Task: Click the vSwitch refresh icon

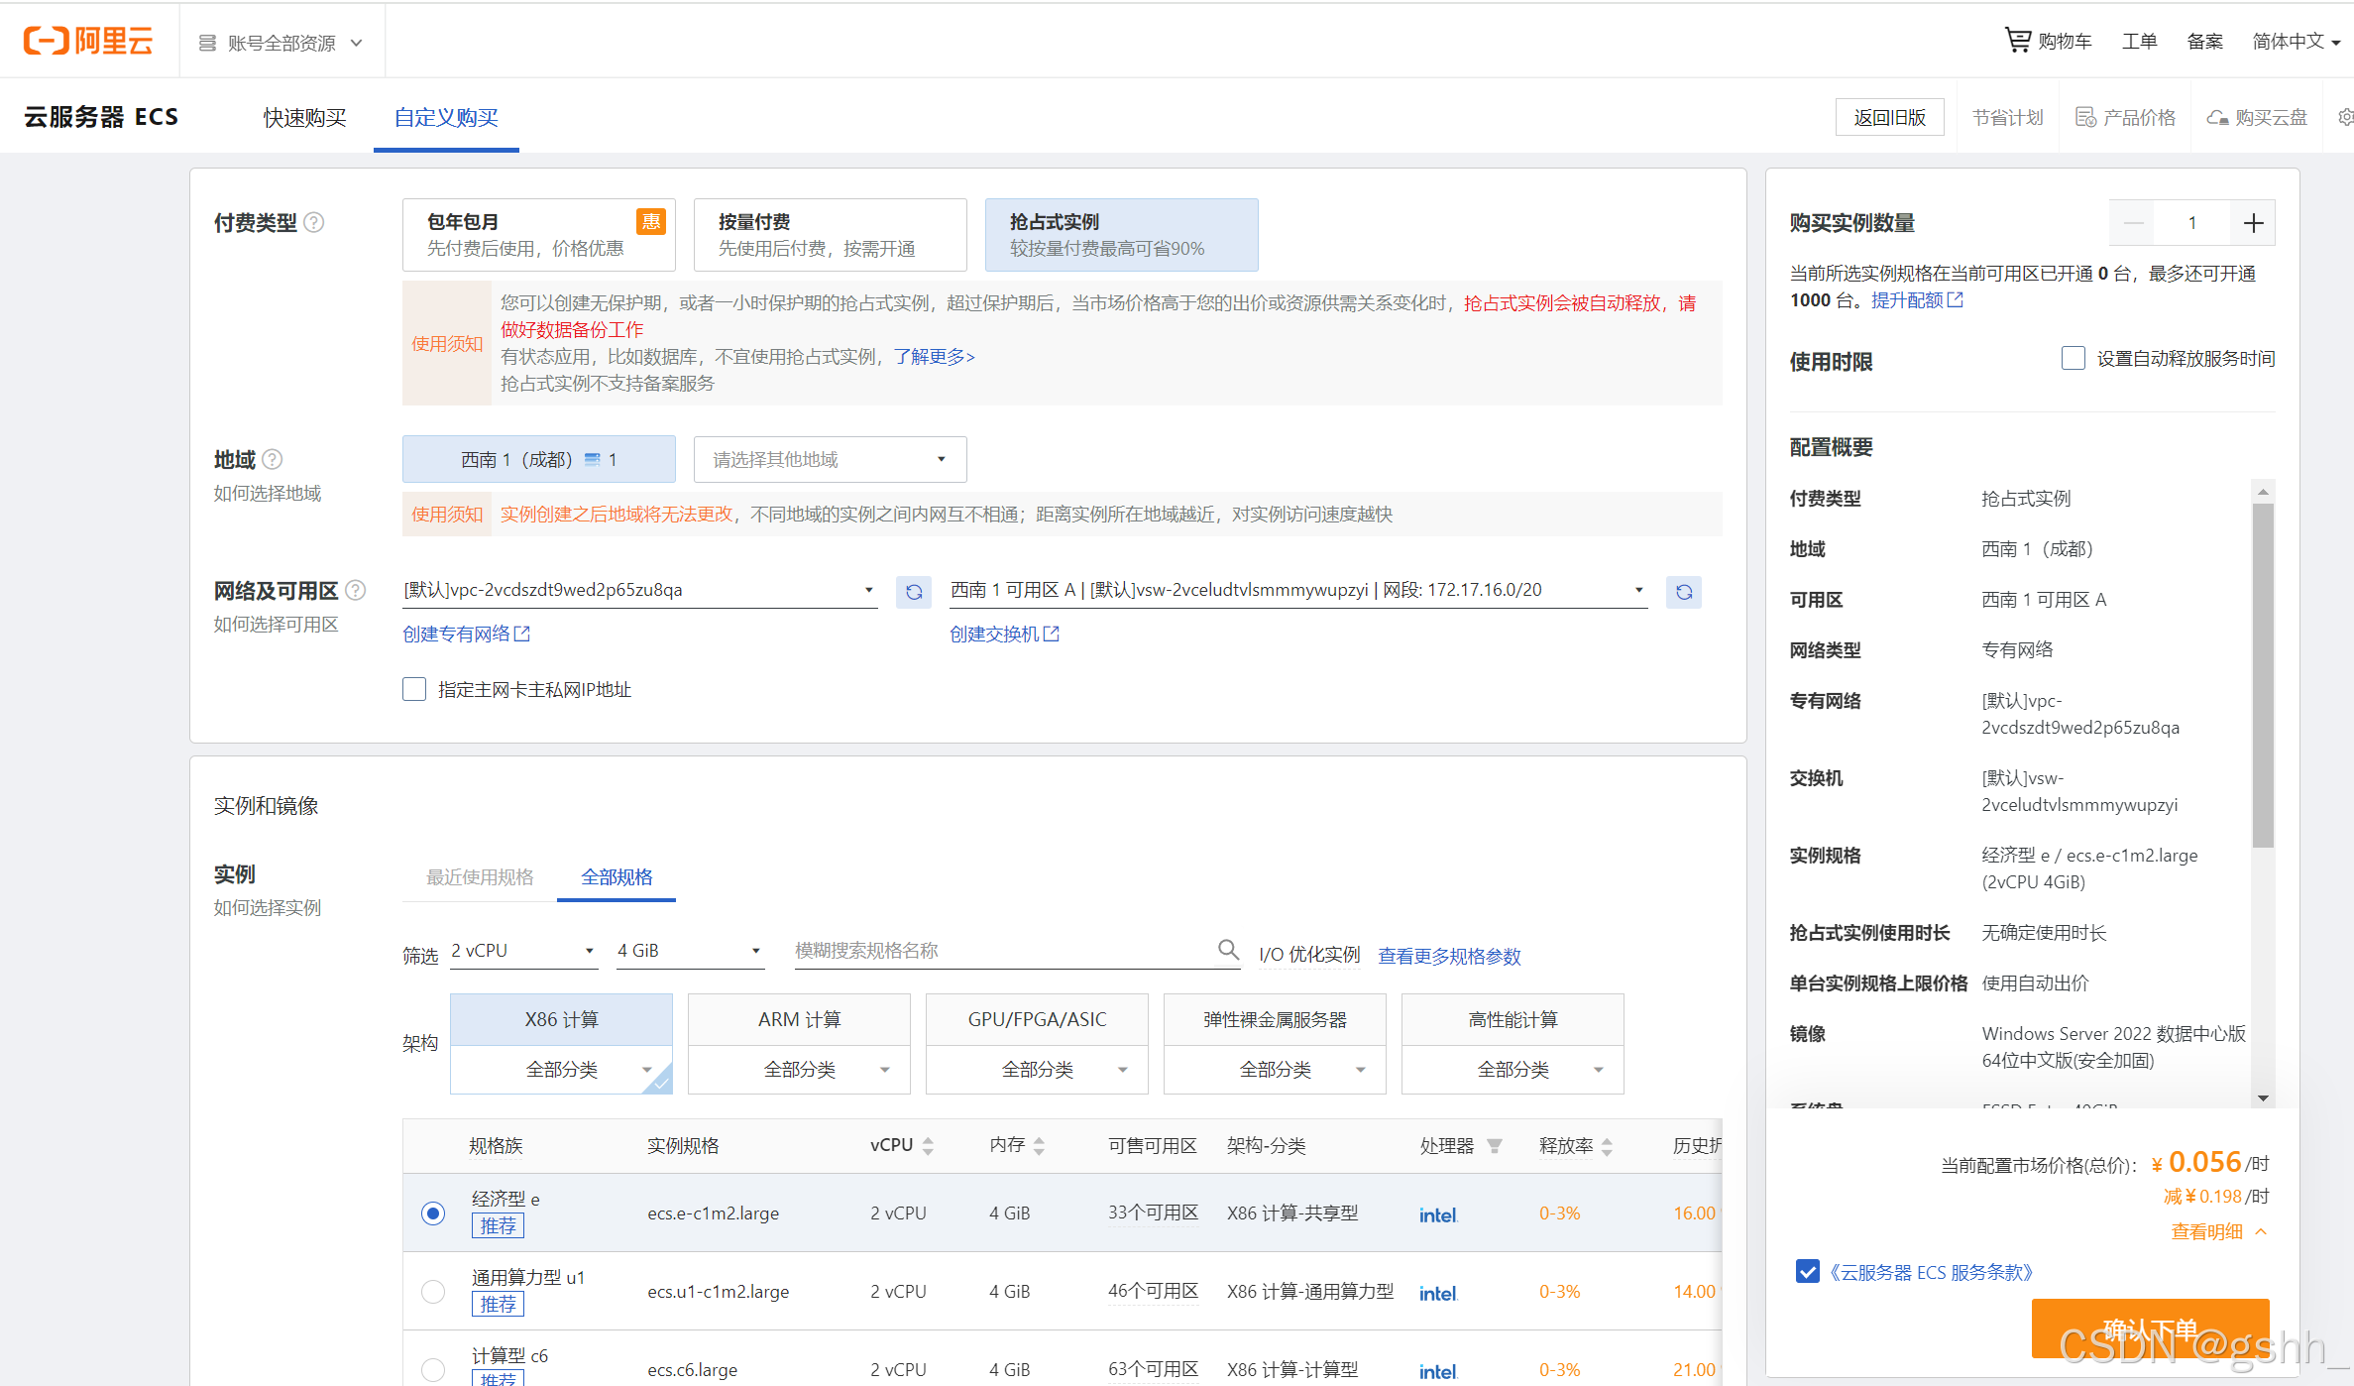Action: 1683,592
